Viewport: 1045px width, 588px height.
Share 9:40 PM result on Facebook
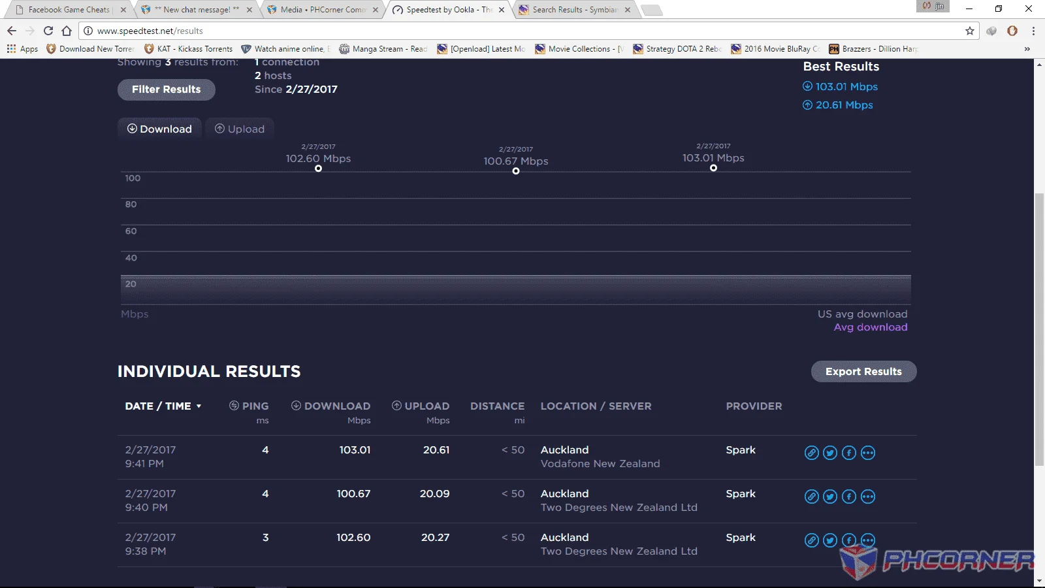(849, 497)
